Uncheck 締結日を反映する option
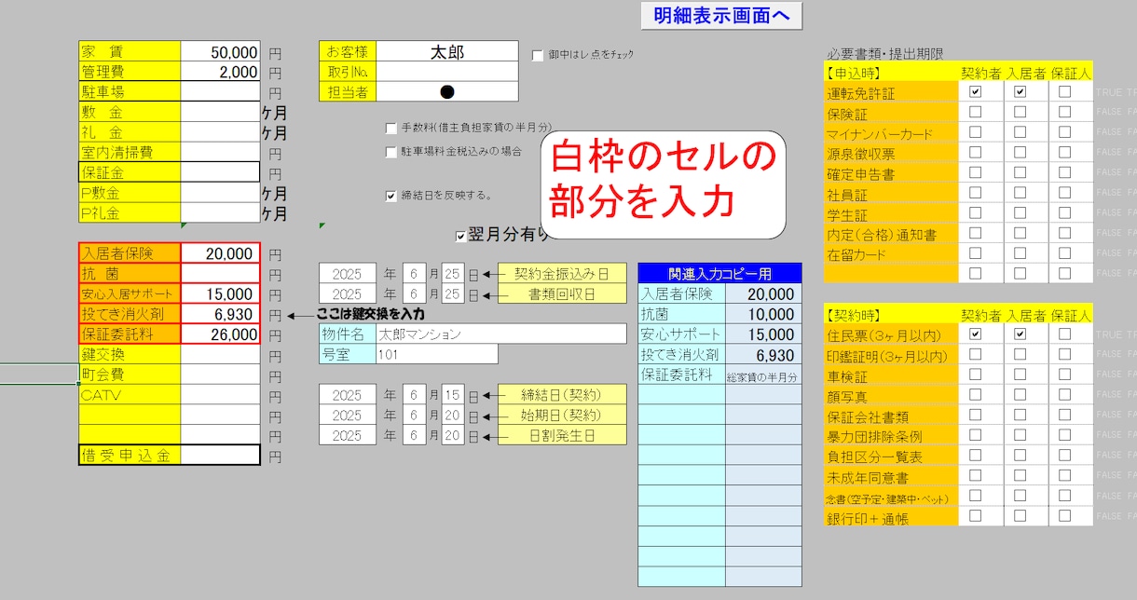1137x600 pixels. coord(391,196)
